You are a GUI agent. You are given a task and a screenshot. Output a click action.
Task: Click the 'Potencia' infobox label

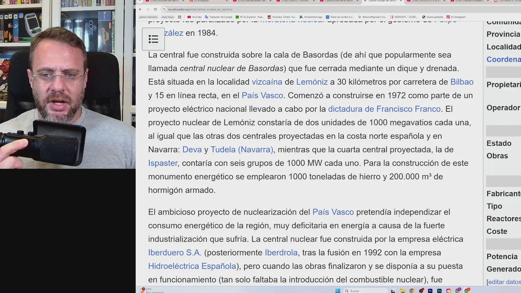pos(502,257)
